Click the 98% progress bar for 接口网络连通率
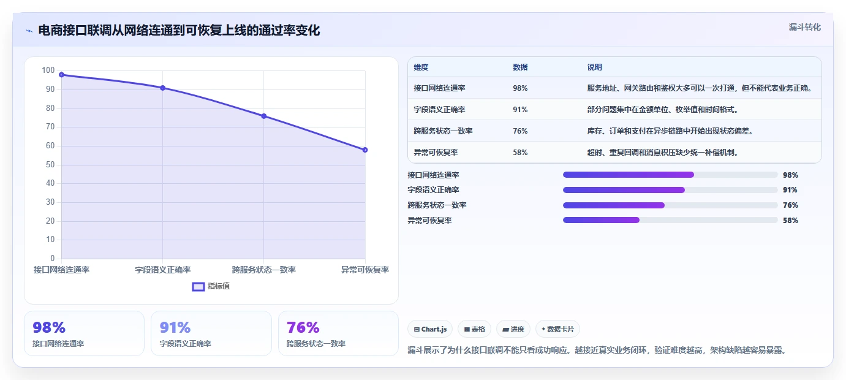The image size is (846, 380). (670, 175)
